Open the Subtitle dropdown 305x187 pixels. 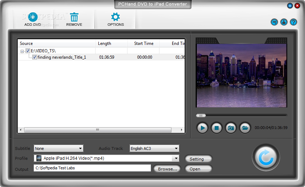point(58,148)
